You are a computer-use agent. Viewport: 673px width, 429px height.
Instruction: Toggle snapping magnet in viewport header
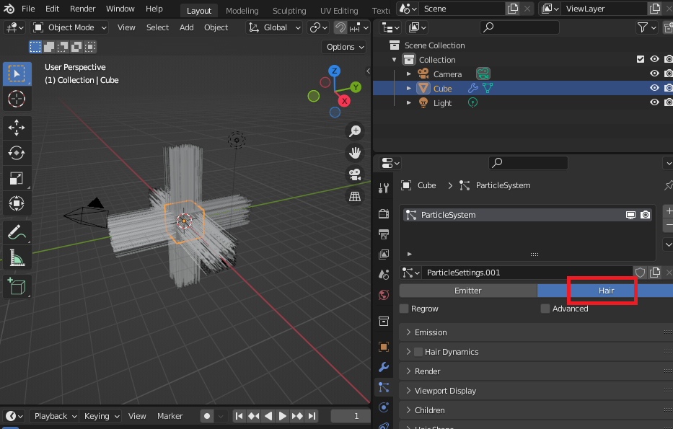click(340, 27)
